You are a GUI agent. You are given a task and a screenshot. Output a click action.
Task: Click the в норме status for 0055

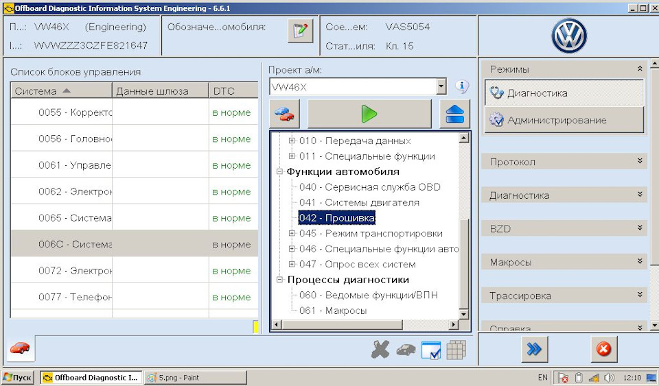pyautogui.click(x=231, y=112)
